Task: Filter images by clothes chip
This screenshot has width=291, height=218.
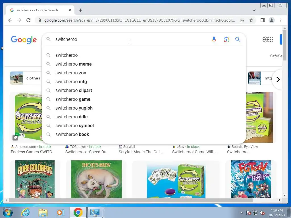Action: coord(26,78)
